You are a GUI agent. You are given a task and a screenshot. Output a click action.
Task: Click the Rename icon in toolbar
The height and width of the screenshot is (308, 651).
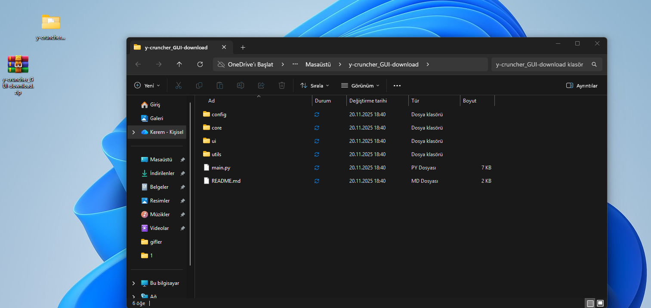(x=241, y=85)
